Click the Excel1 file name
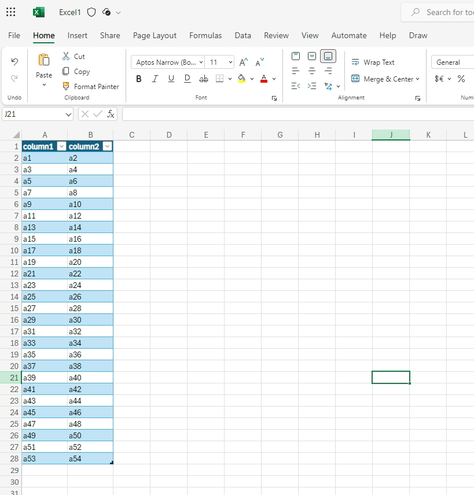Image resolution: width=474 pixels, height=495 pixels. pyautogui.click(x=70, y=12)
